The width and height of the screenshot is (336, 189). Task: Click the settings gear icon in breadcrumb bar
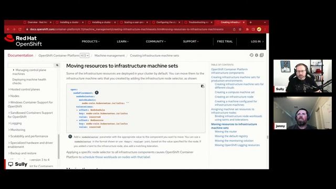257,55
